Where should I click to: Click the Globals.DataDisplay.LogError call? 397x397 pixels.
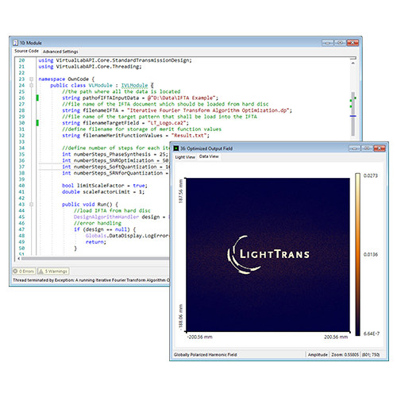tap(127, 236)
